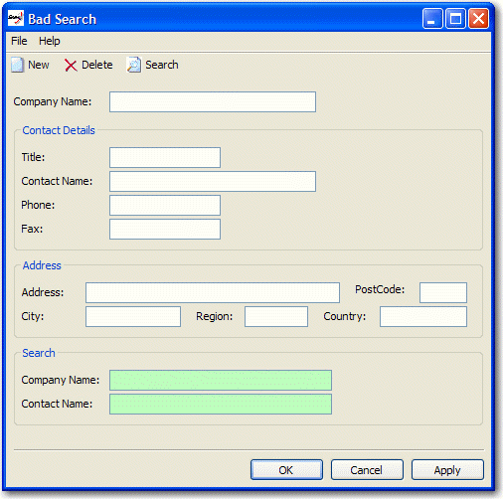Click the green Search Company Name field

[221, 381]
